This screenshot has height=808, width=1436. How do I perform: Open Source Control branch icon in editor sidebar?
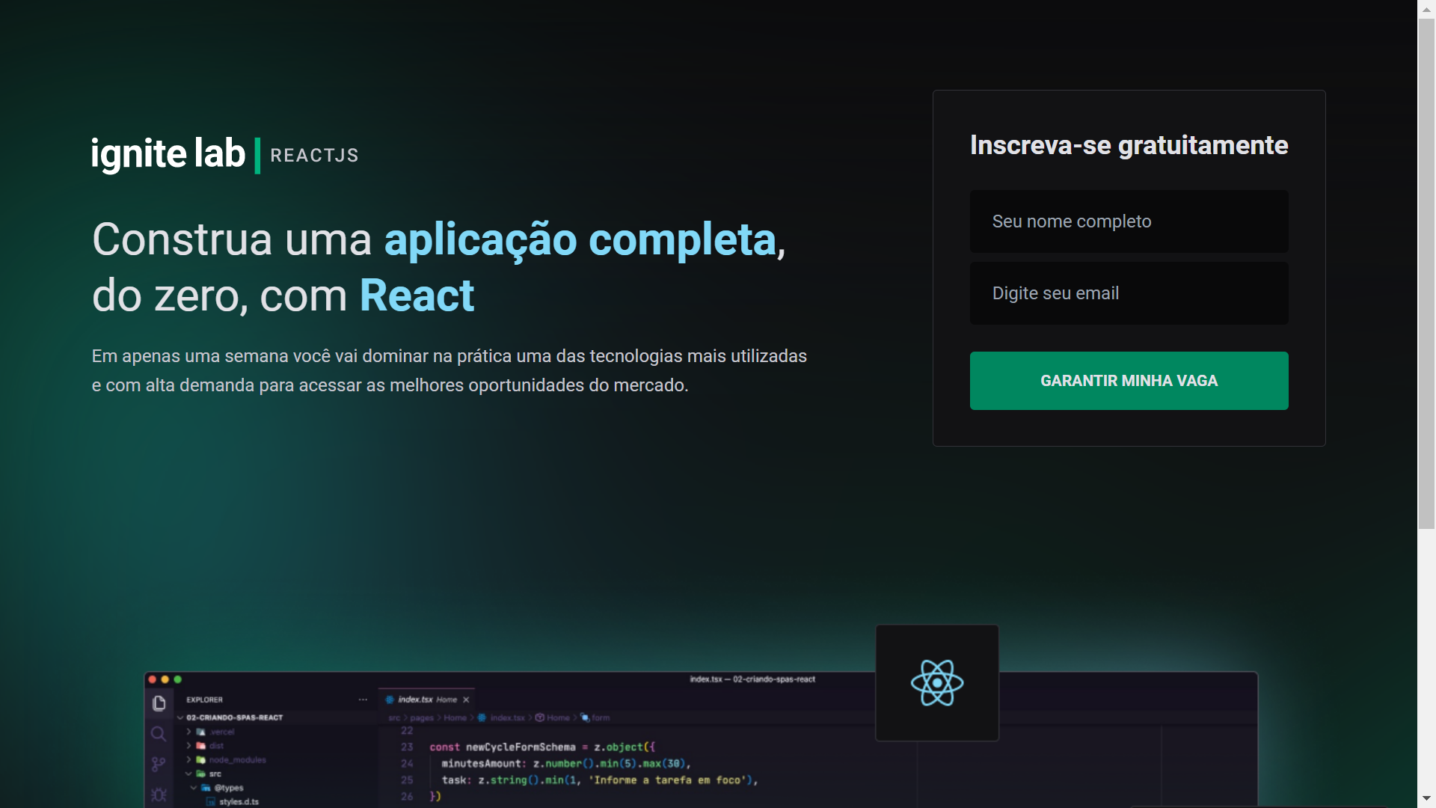(159, 764)
